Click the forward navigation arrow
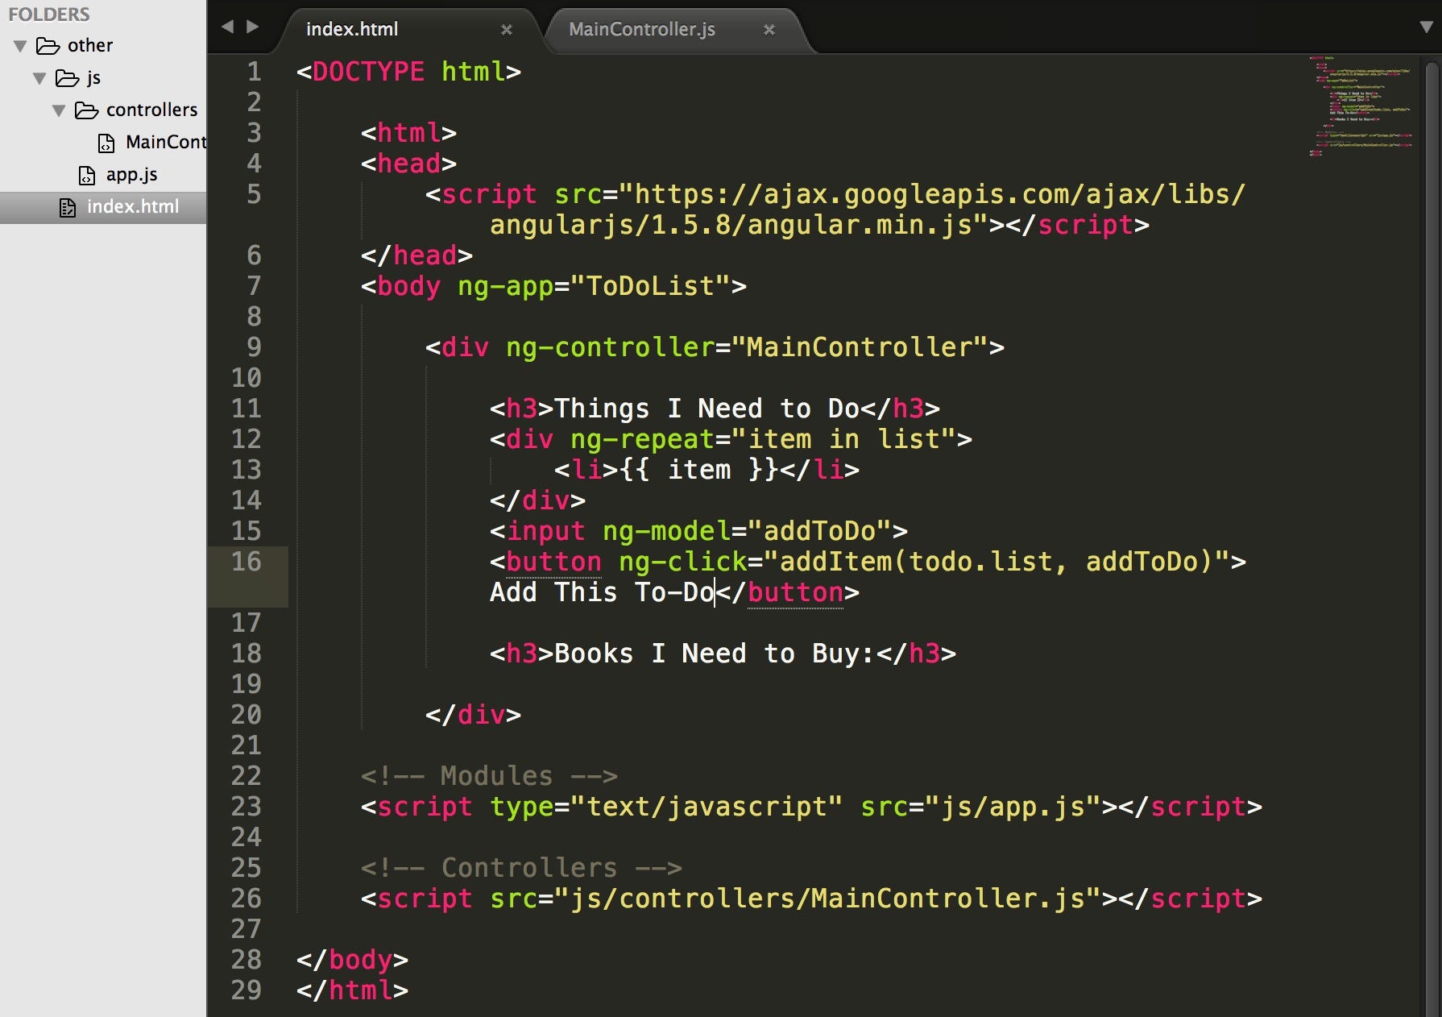 click(251, 27)
